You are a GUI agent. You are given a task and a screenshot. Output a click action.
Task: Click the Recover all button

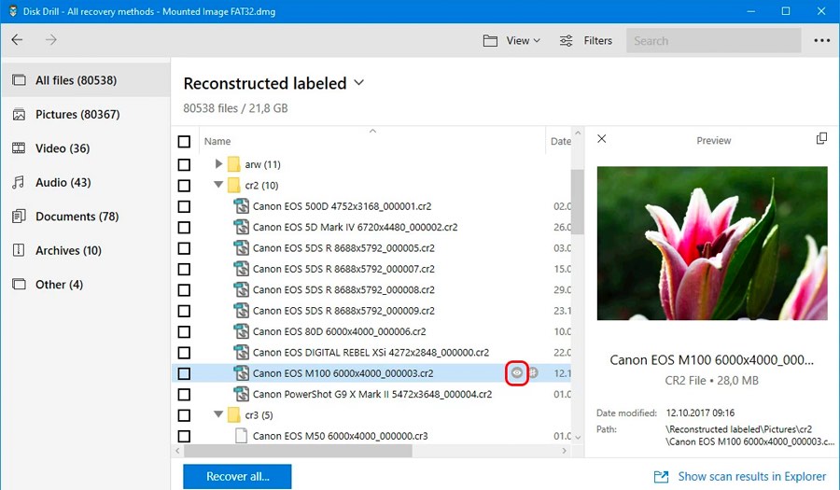click(237, 476)
